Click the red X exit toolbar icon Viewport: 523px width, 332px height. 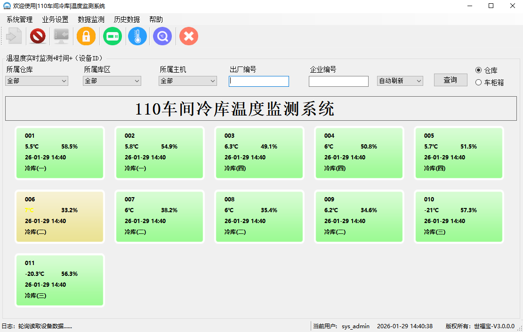189,36
